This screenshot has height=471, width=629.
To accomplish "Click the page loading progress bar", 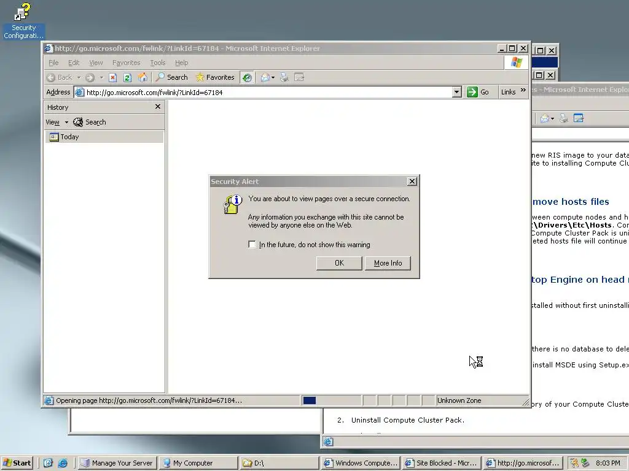I will point(331,400).
